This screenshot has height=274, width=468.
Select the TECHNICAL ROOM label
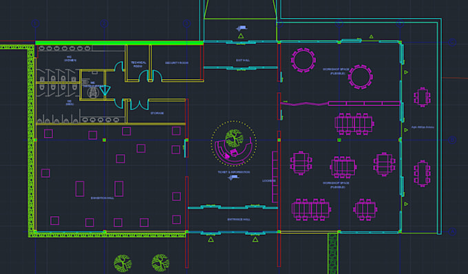pyautogui.click(x=138, y=64)
